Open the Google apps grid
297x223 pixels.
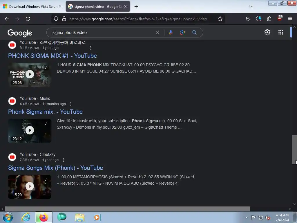tap(281, 32)
